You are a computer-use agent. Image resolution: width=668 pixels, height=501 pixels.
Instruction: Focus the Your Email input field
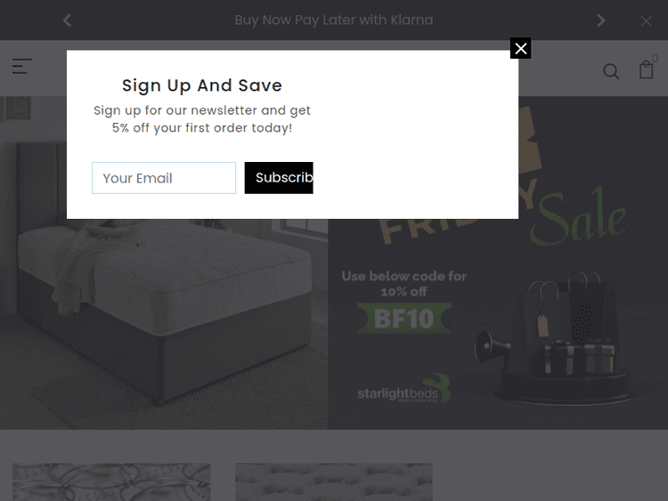164,178
